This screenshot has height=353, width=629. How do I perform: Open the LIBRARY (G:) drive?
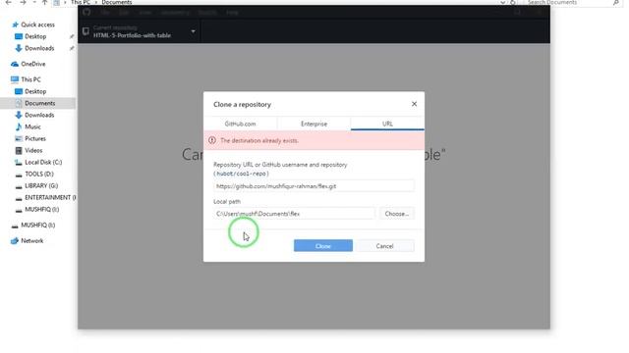[41, 185]
